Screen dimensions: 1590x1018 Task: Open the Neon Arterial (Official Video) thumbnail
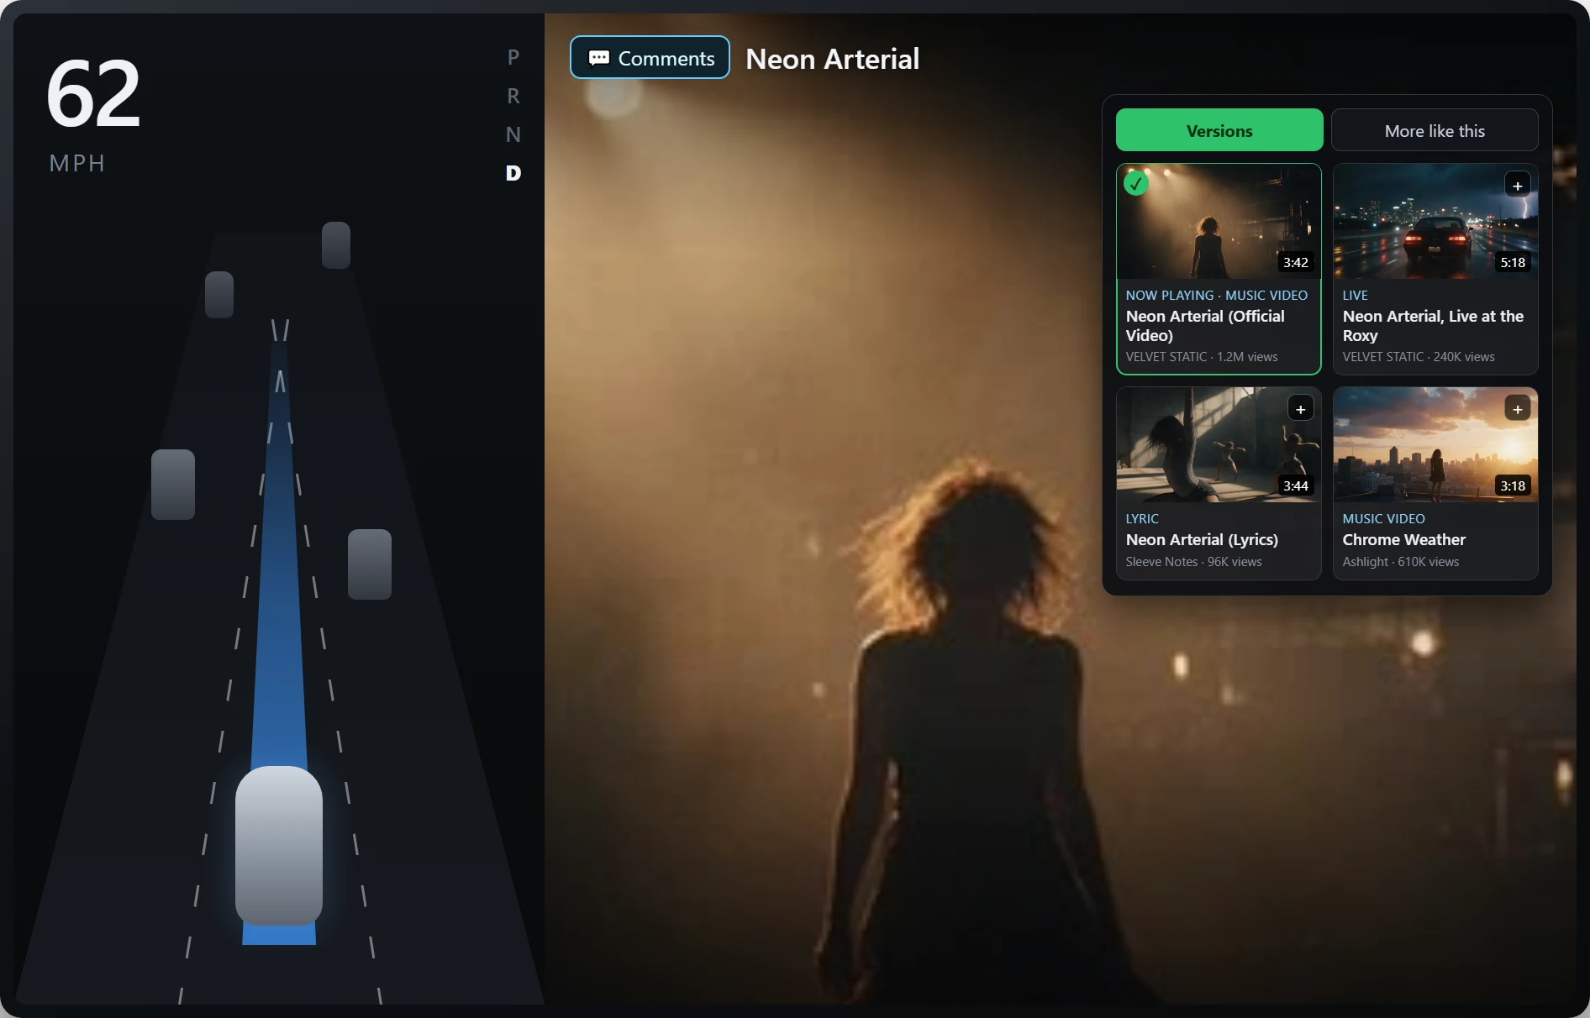(x=1219, y=222)
